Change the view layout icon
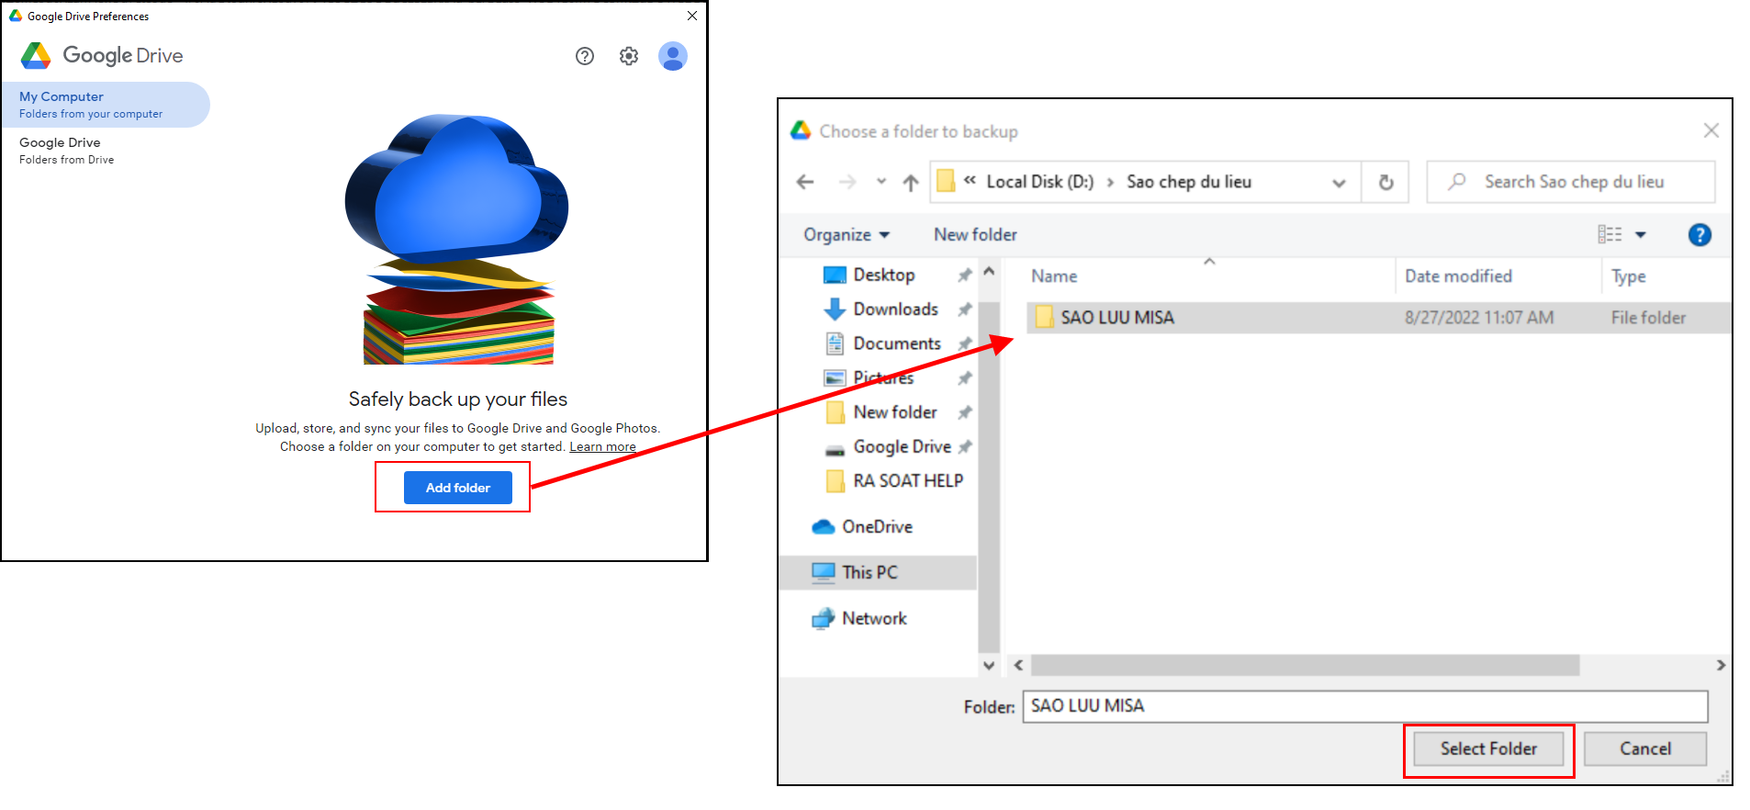Image resolution: width=1750 pixels, height=810 pixels. [x=1610, y=235]
